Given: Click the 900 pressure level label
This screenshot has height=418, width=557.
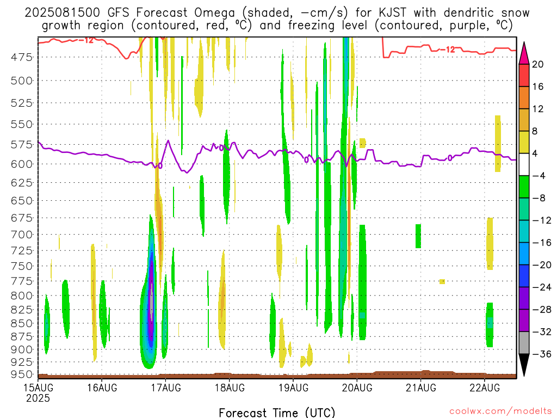Looking at the screenshot, I should [22, 350].
